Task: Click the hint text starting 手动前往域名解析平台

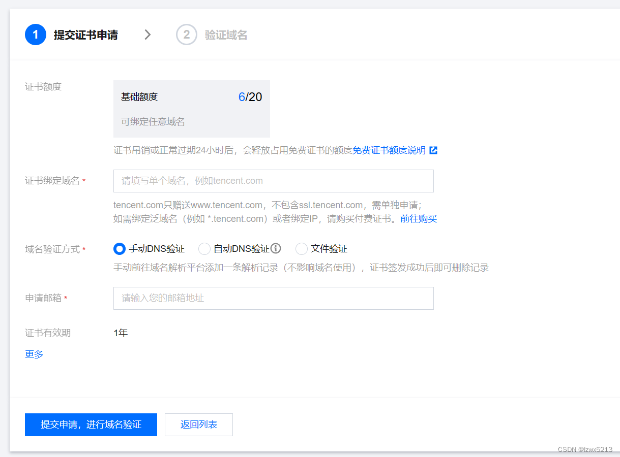Action: 301,268
